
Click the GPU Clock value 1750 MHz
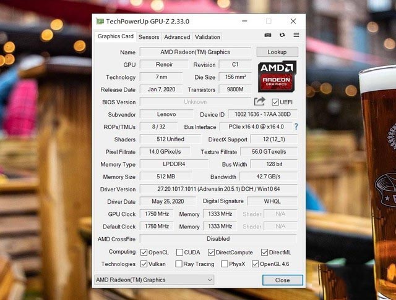[157, 214]
